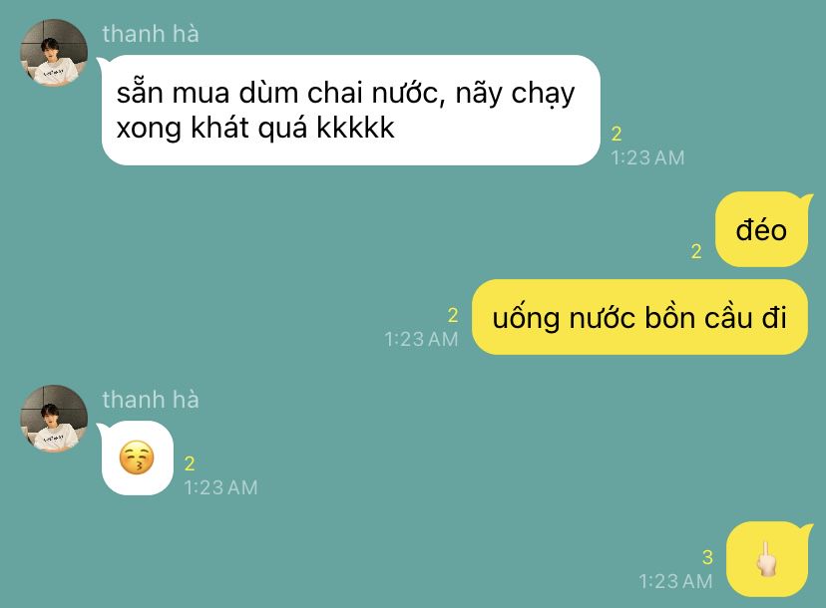Image resolution: width=826 pixels, height=608 pixels.
Task: Select the 'đéo' yellow message bubble
Action: point(761,229)
